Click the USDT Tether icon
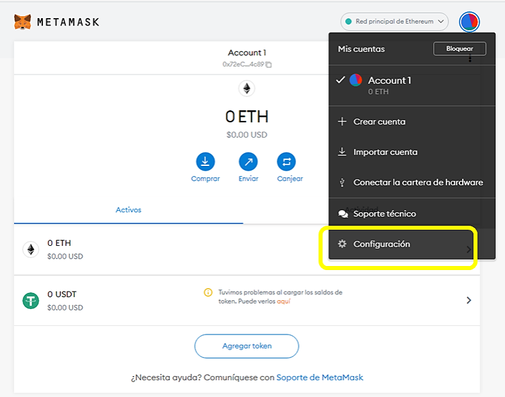Viewport: 505px width, 397px height. [x=31, y=301]
